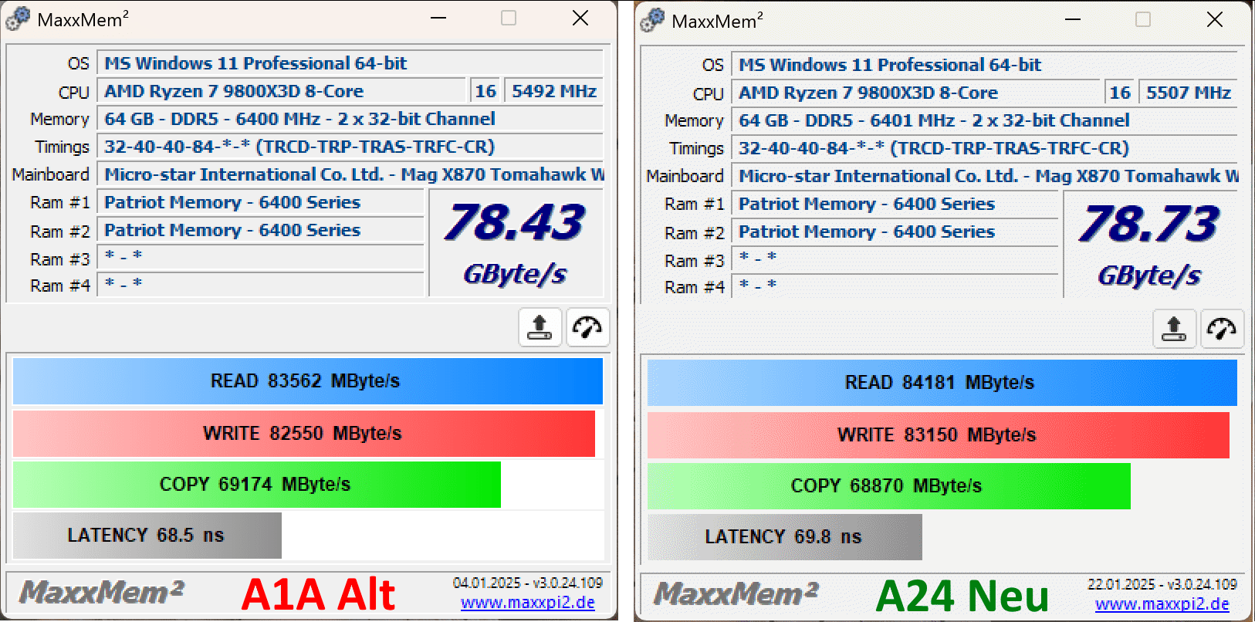Screen dimensions: 1255x622
Task: Click the Timings field in left window
Action: (x=350, y=147)
